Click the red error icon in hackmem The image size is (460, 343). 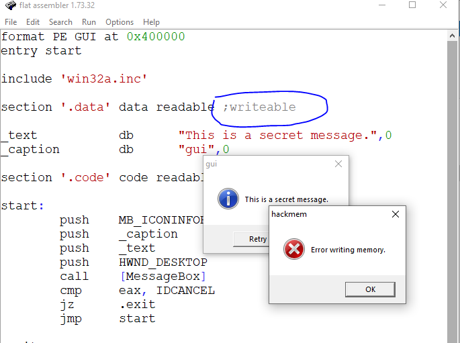tap(293, 249)
